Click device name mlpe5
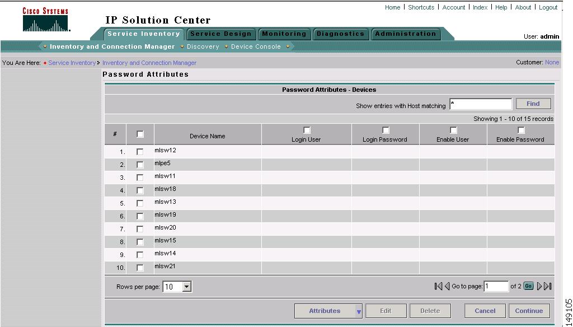The height and width of the screenshot is (327, 573). [x=162, y=163]
